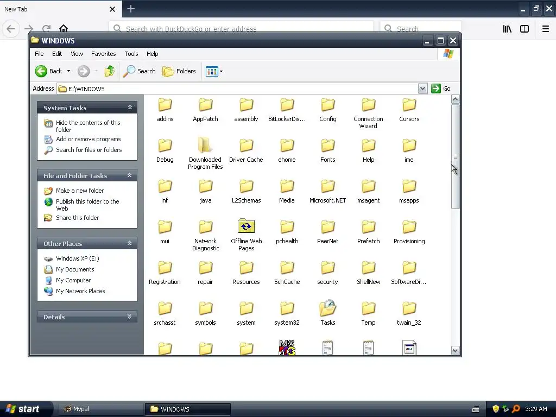Open the File menu
This screenshot has width=556, height=417.
click(x=39, y=54)
